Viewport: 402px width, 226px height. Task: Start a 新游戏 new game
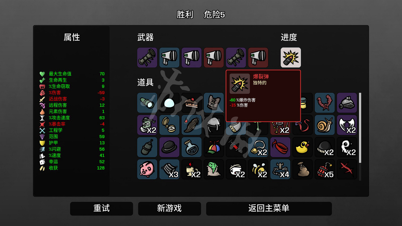tap(169, 209)
